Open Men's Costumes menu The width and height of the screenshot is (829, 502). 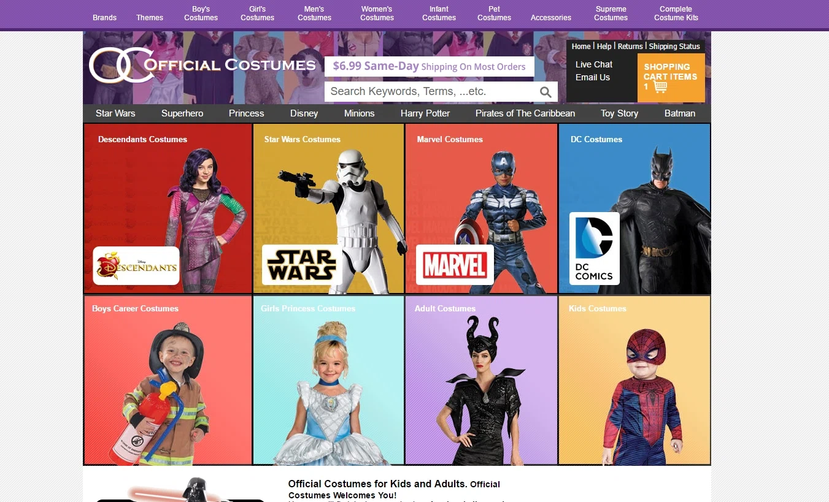point(314,13)
